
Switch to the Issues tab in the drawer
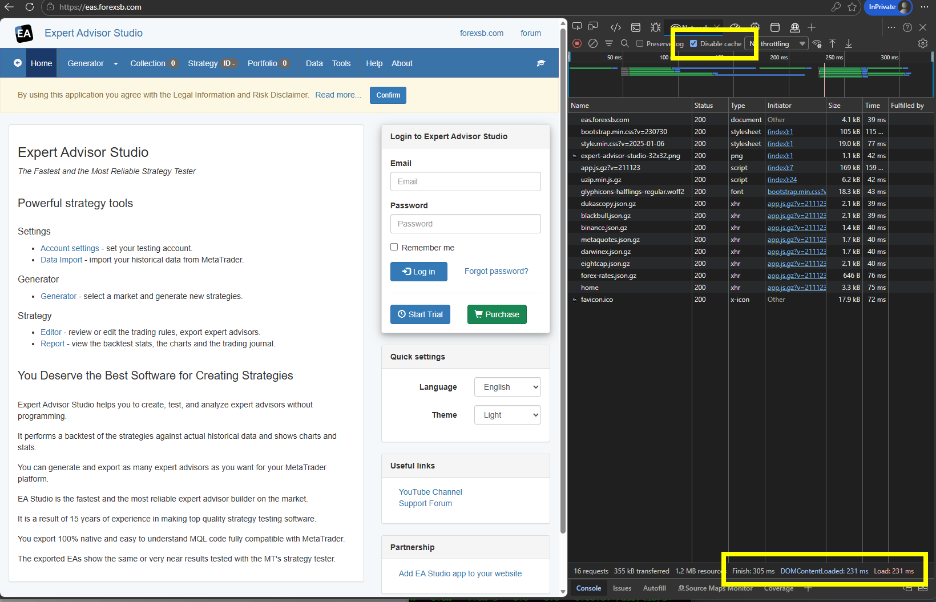click(x=622, y=588)
